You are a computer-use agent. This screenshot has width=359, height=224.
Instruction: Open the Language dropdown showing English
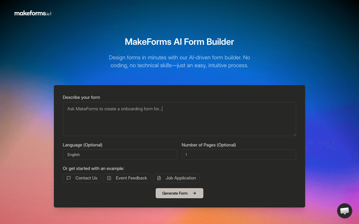click(120, 155)
